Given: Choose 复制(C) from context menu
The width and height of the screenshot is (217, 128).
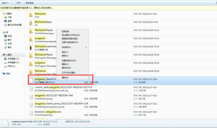Looking at the screenshot, I should 72,56.
